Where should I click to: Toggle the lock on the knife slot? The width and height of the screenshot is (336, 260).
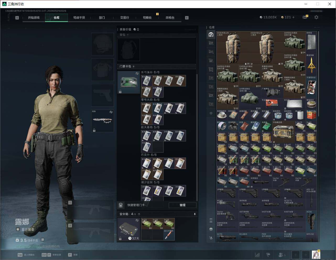tap(94, 130)
